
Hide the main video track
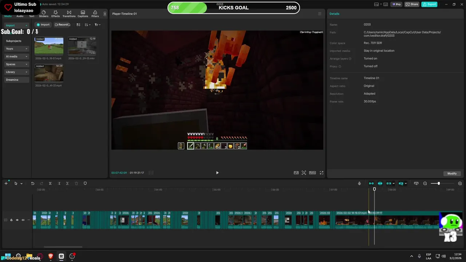(x=17, y=220)
